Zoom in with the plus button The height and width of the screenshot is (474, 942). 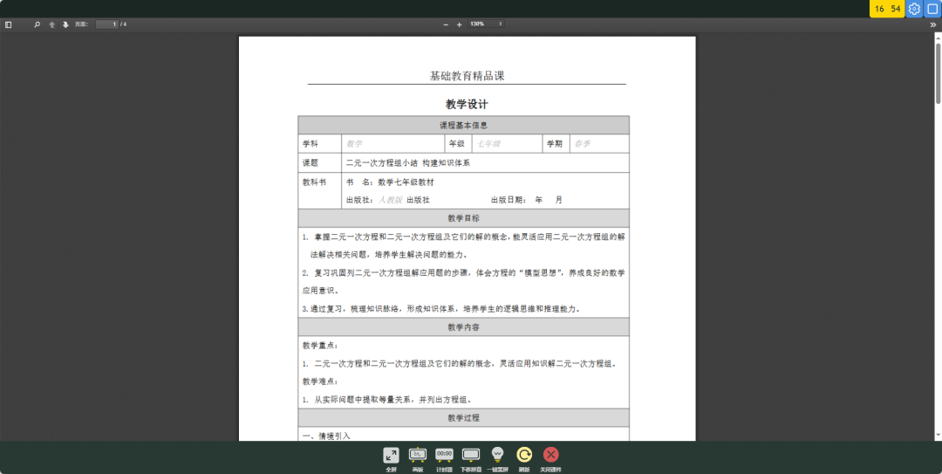(460, 24)
